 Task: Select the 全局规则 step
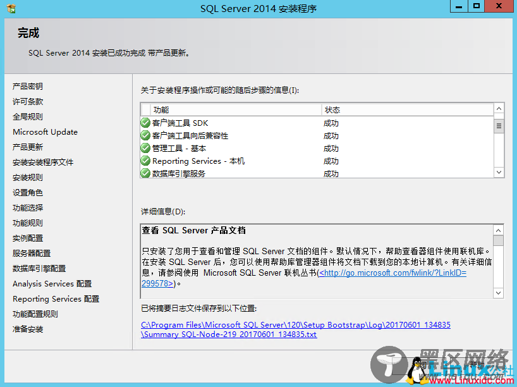click(28, 117)
